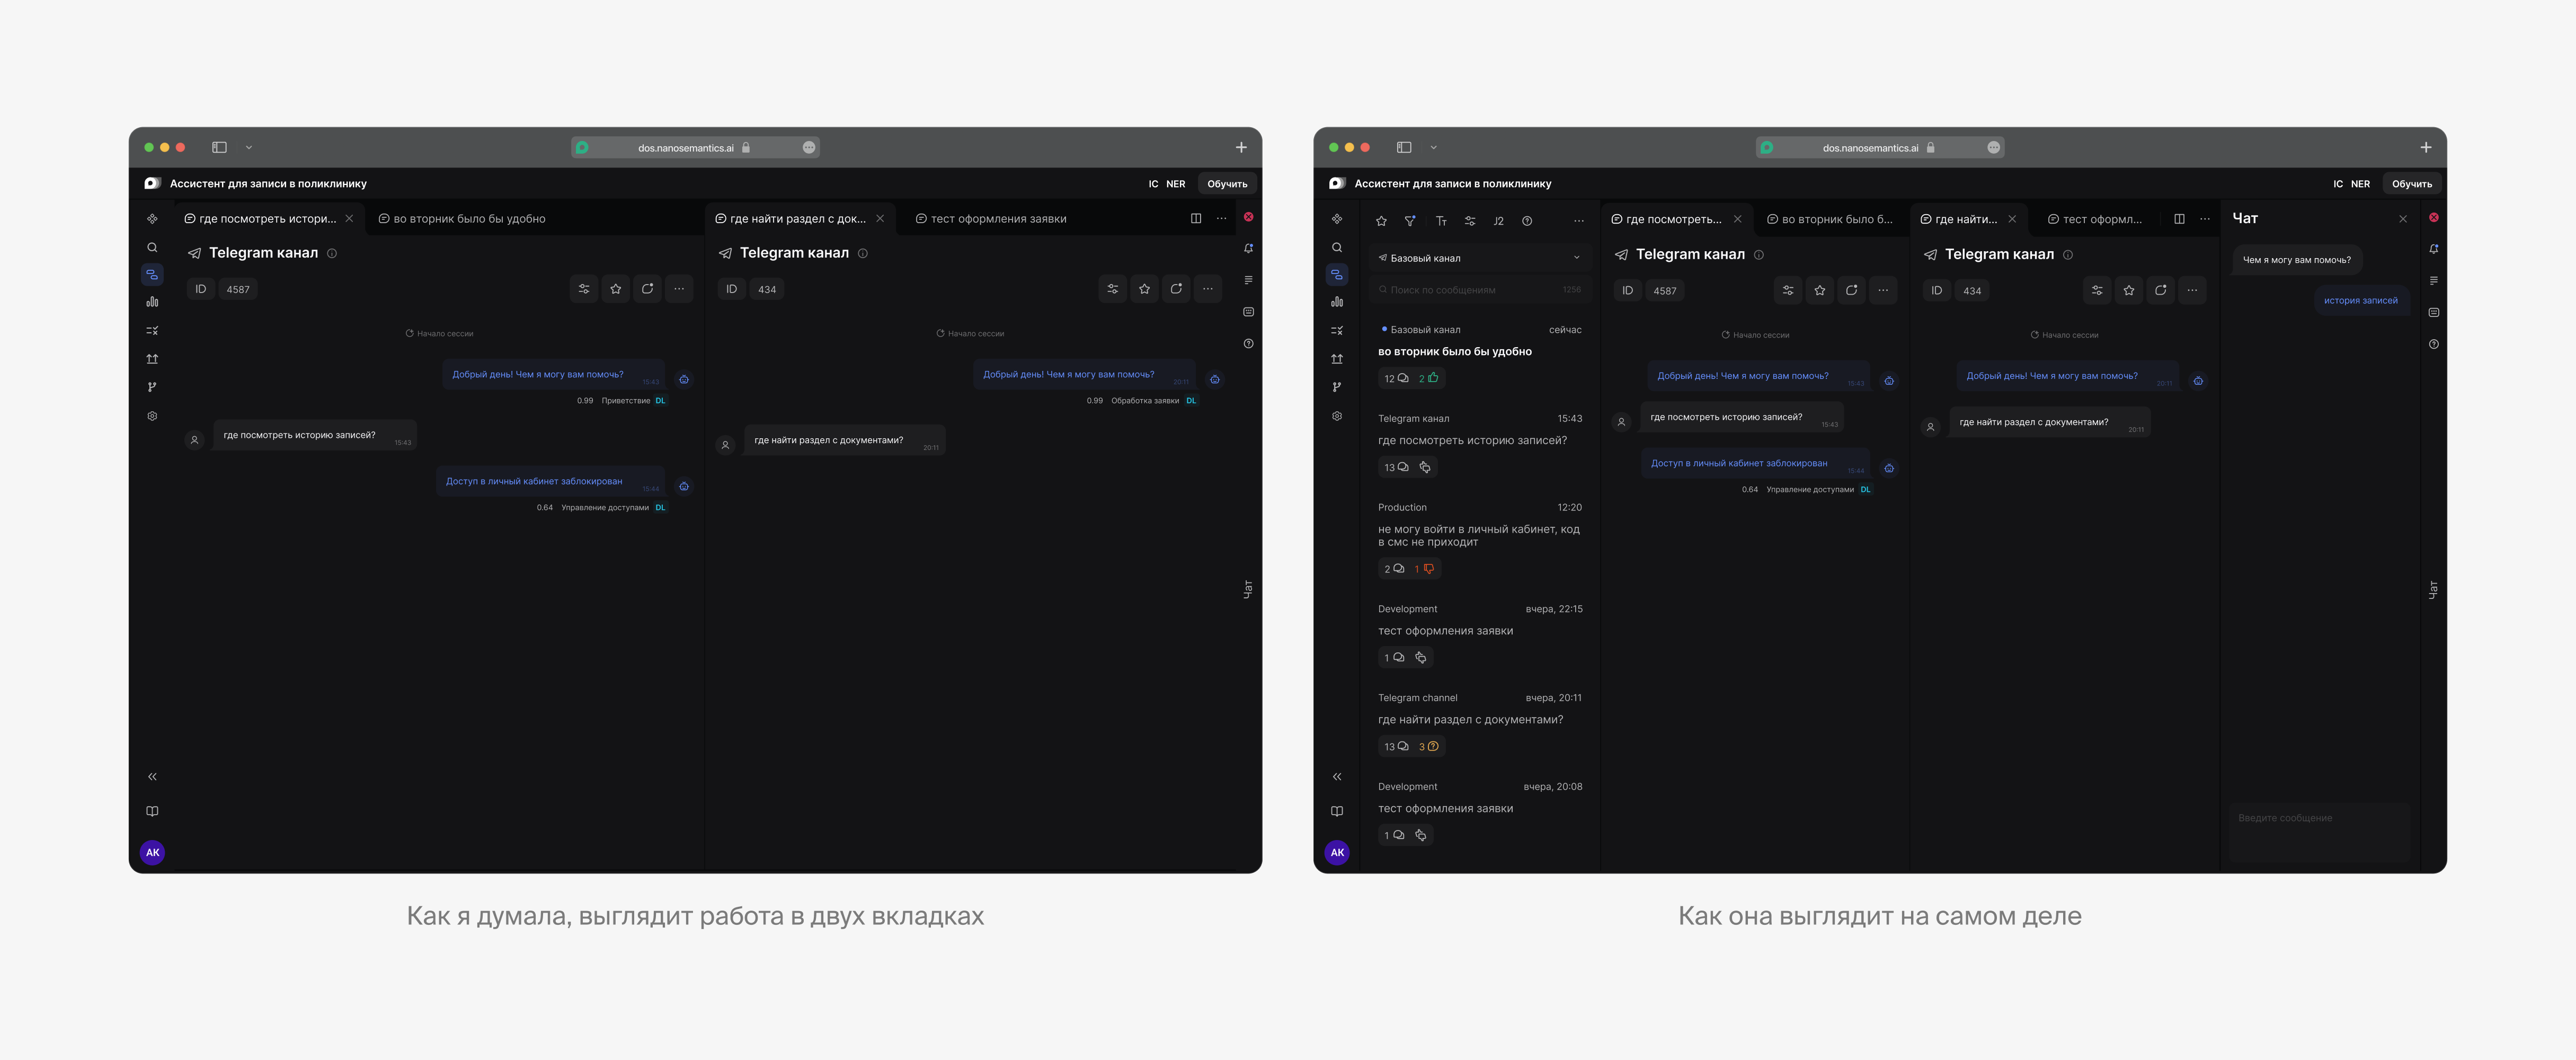This screenshot has width=2576, height=1060.
Task: Open branch icon in left window sidebar
Action: click(152, 387)
